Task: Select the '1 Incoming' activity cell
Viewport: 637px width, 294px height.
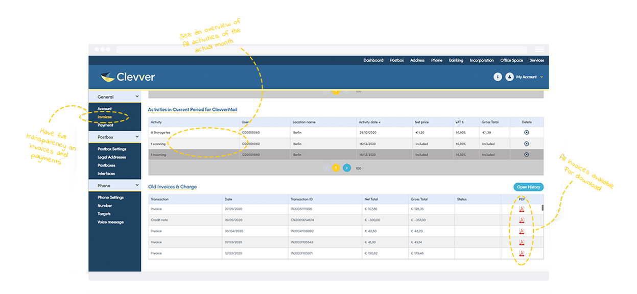Action: (194, 155)
